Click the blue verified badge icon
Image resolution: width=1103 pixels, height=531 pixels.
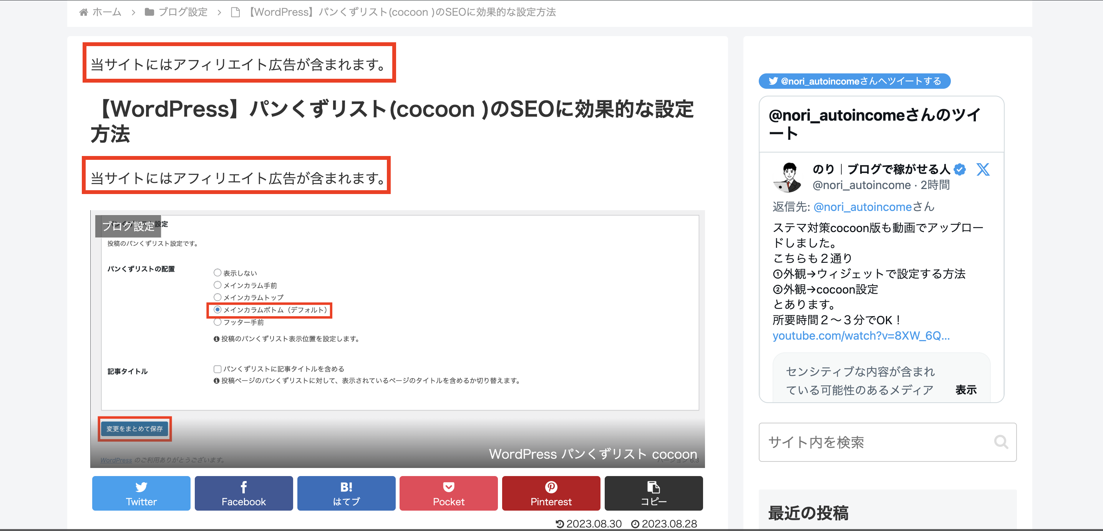[960, 169]
